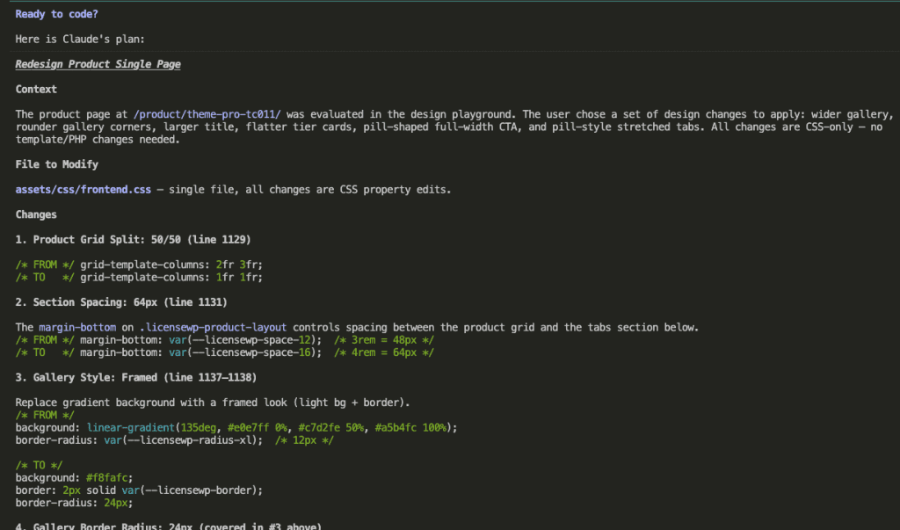The image size is (900, 530).
Task: Select the #f8fafc background color value
Action: (x=107, y=477)
